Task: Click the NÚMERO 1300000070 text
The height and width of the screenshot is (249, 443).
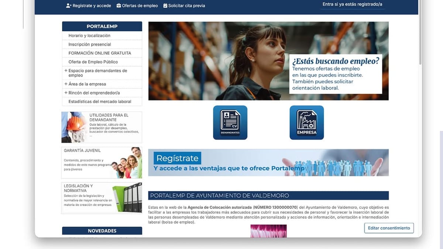Action: 275,207
